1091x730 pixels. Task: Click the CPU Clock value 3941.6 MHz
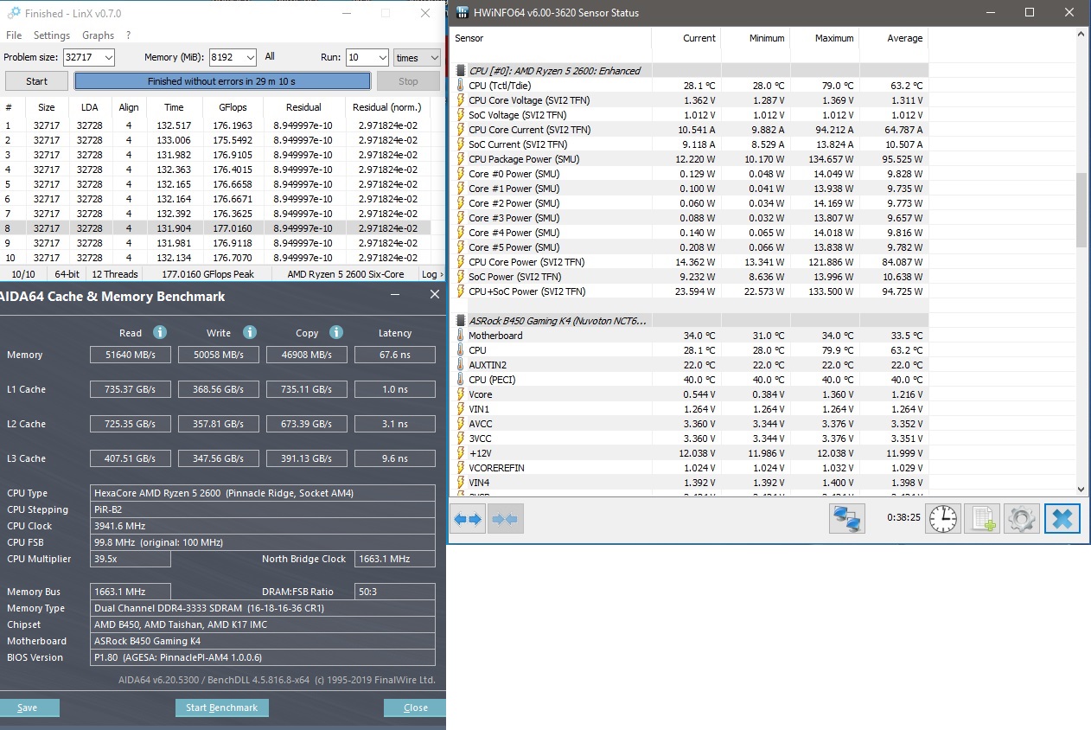point(264,526)
